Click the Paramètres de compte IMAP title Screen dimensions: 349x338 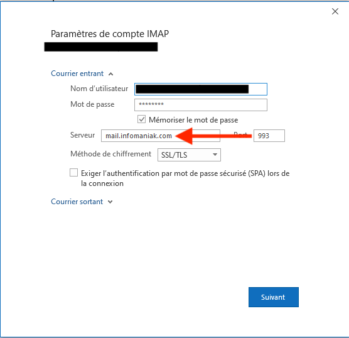[110, 34]
